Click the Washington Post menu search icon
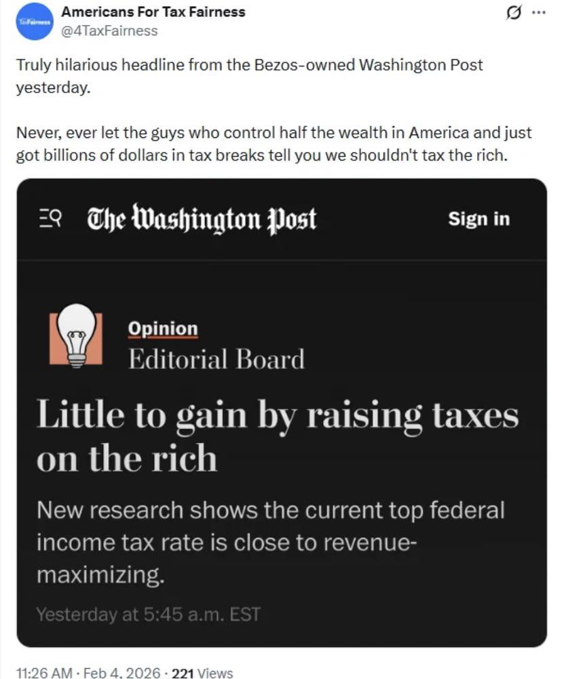The height and width of the screenshot is (679, 562). (x=52, y=219)
